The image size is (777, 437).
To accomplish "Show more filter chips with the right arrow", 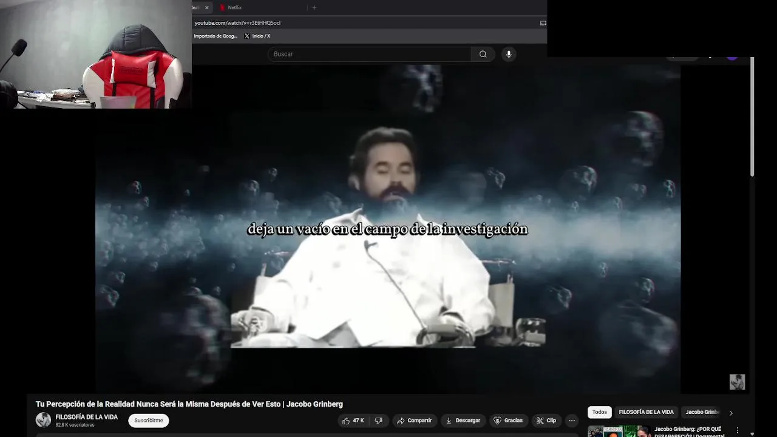I will pyautogui.click(x=731, y=413).
